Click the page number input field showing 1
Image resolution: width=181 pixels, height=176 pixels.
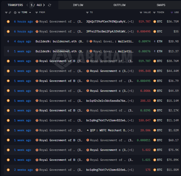[x=32, y=5]
